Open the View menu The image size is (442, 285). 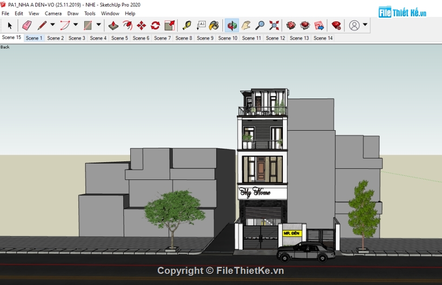coord(34,13)
